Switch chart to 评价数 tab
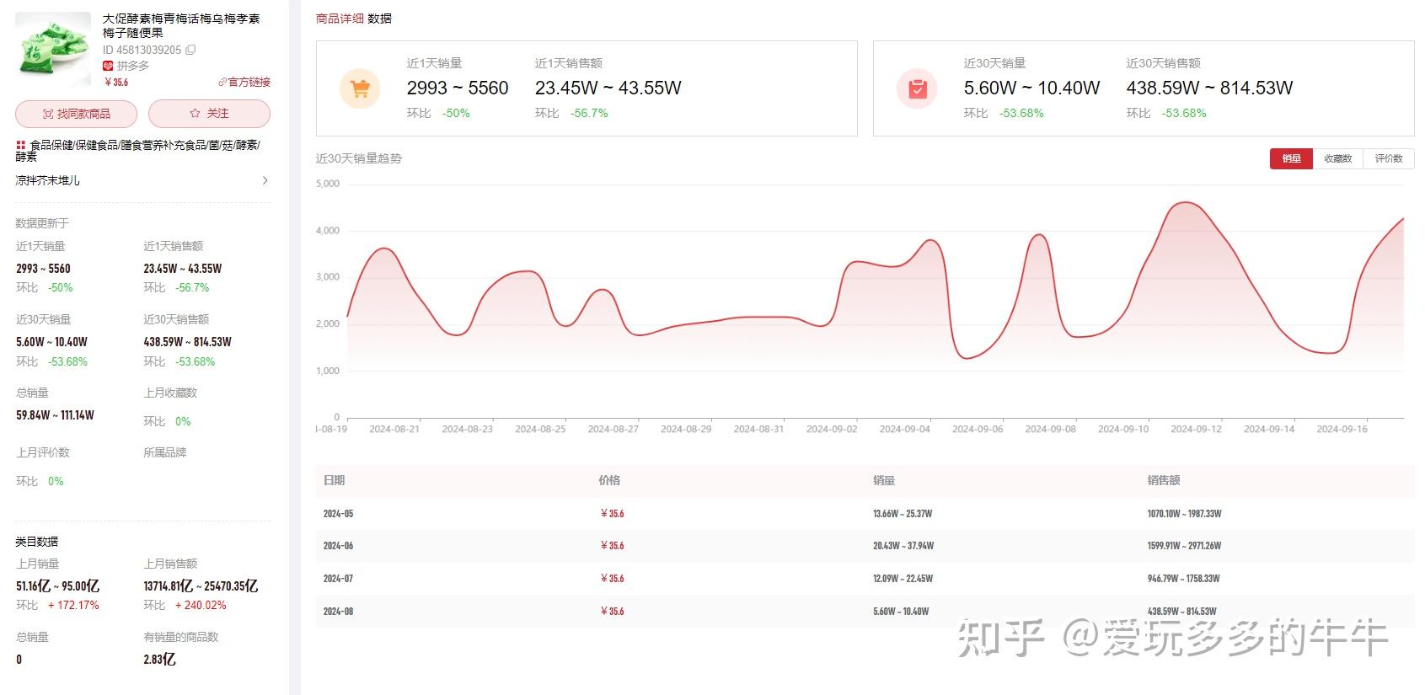The width and height of the screenshot is (1425, 695). click(1388, 158)
